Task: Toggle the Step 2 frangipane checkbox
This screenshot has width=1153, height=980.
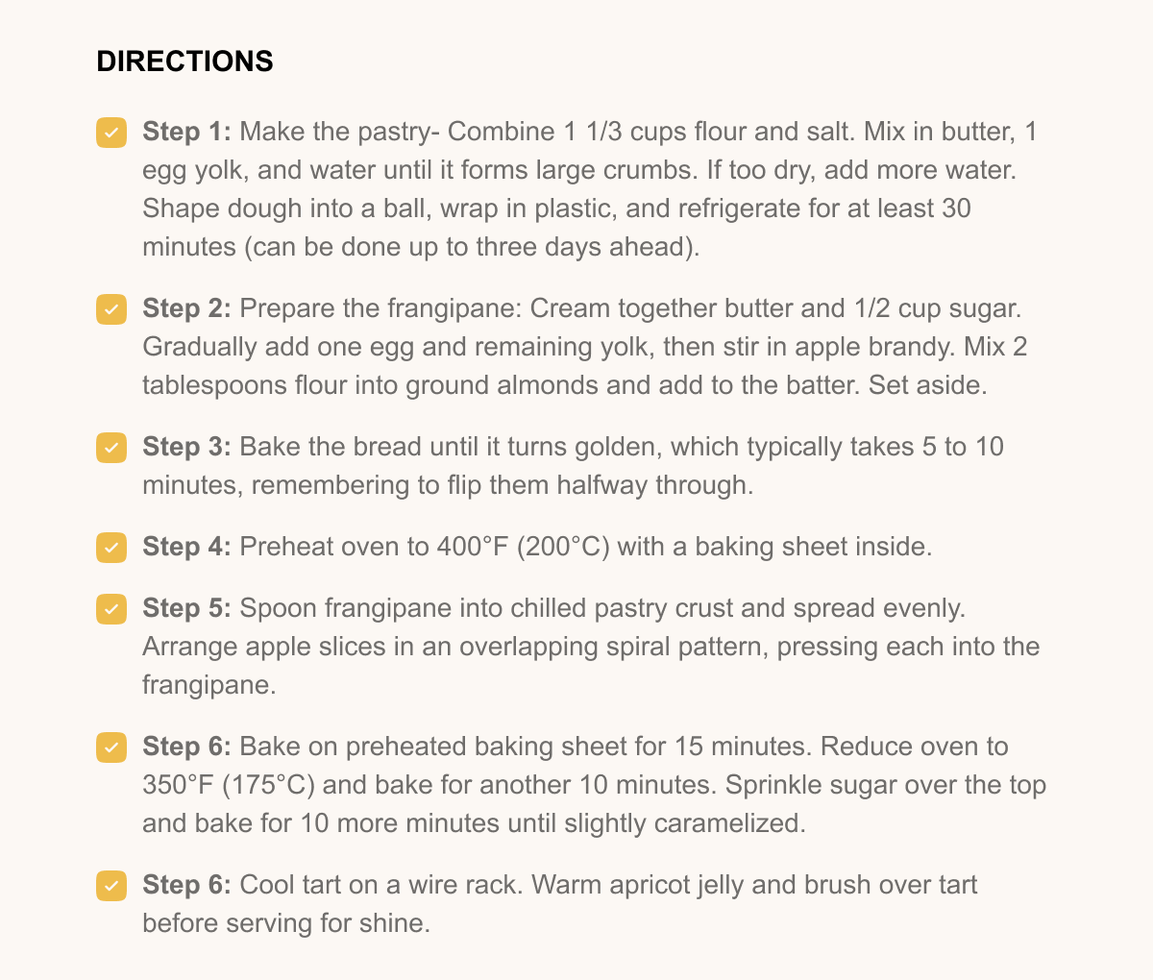Action: (x=111, y=309)
